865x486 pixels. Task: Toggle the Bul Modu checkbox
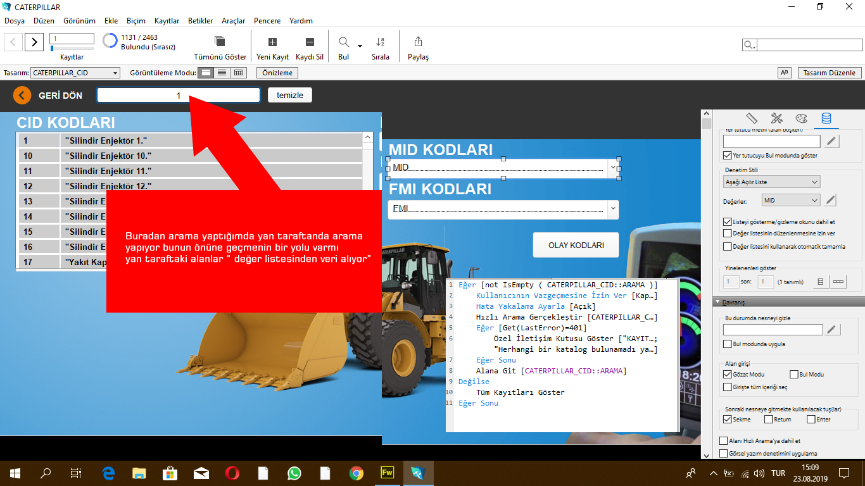794,375
